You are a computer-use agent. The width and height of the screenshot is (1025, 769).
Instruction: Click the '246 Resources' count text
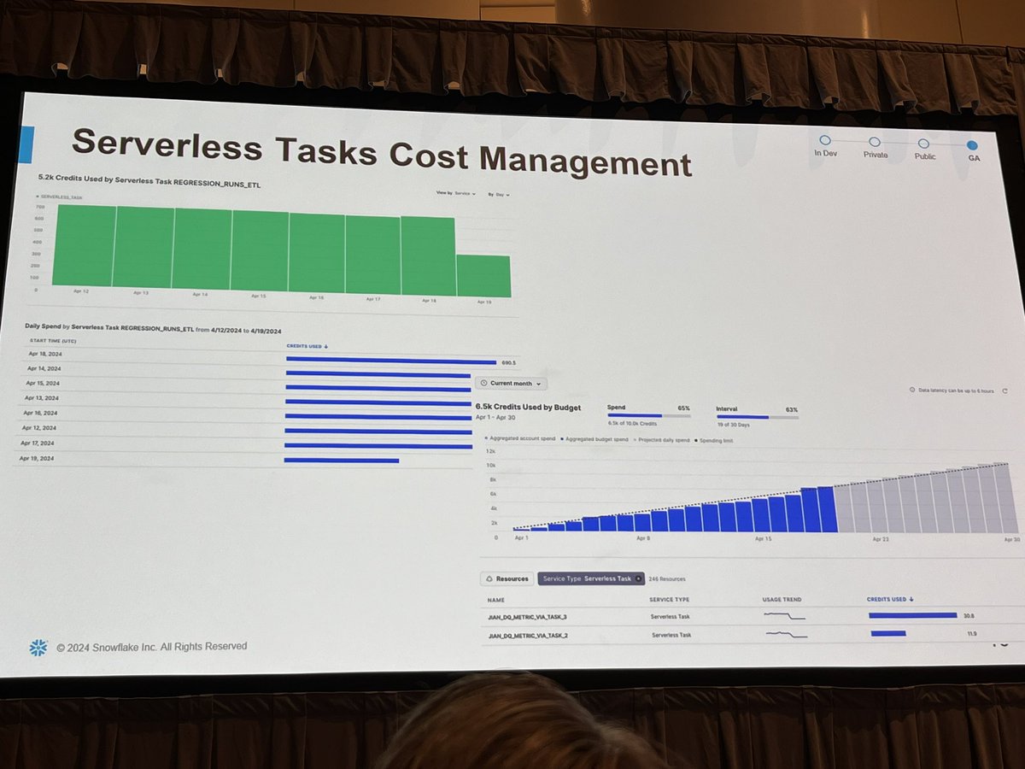coord(667,578)
